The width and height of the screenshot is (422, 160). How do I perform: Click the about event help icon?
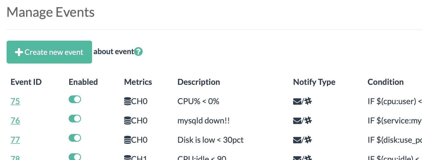coord(138,52)
